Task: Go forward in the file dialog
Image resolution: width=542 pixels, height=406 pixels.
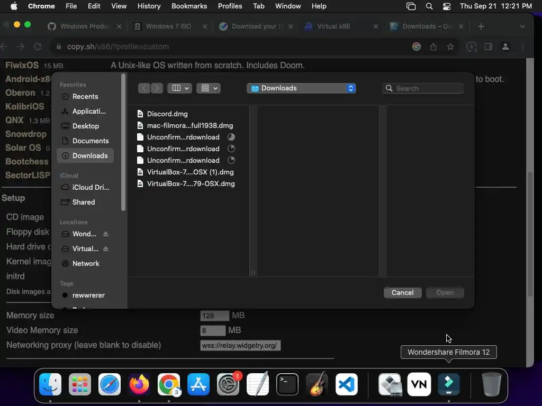Action: tap(157, 88)
